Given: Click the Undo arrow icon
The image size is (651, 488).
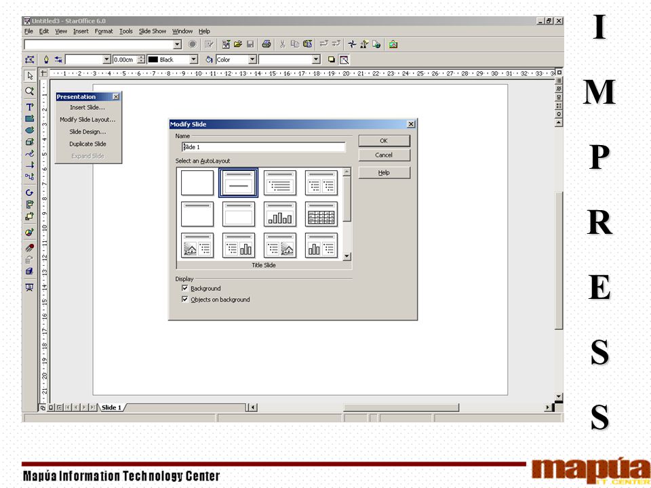Looking at the screenshot, I should coord(324,44).
